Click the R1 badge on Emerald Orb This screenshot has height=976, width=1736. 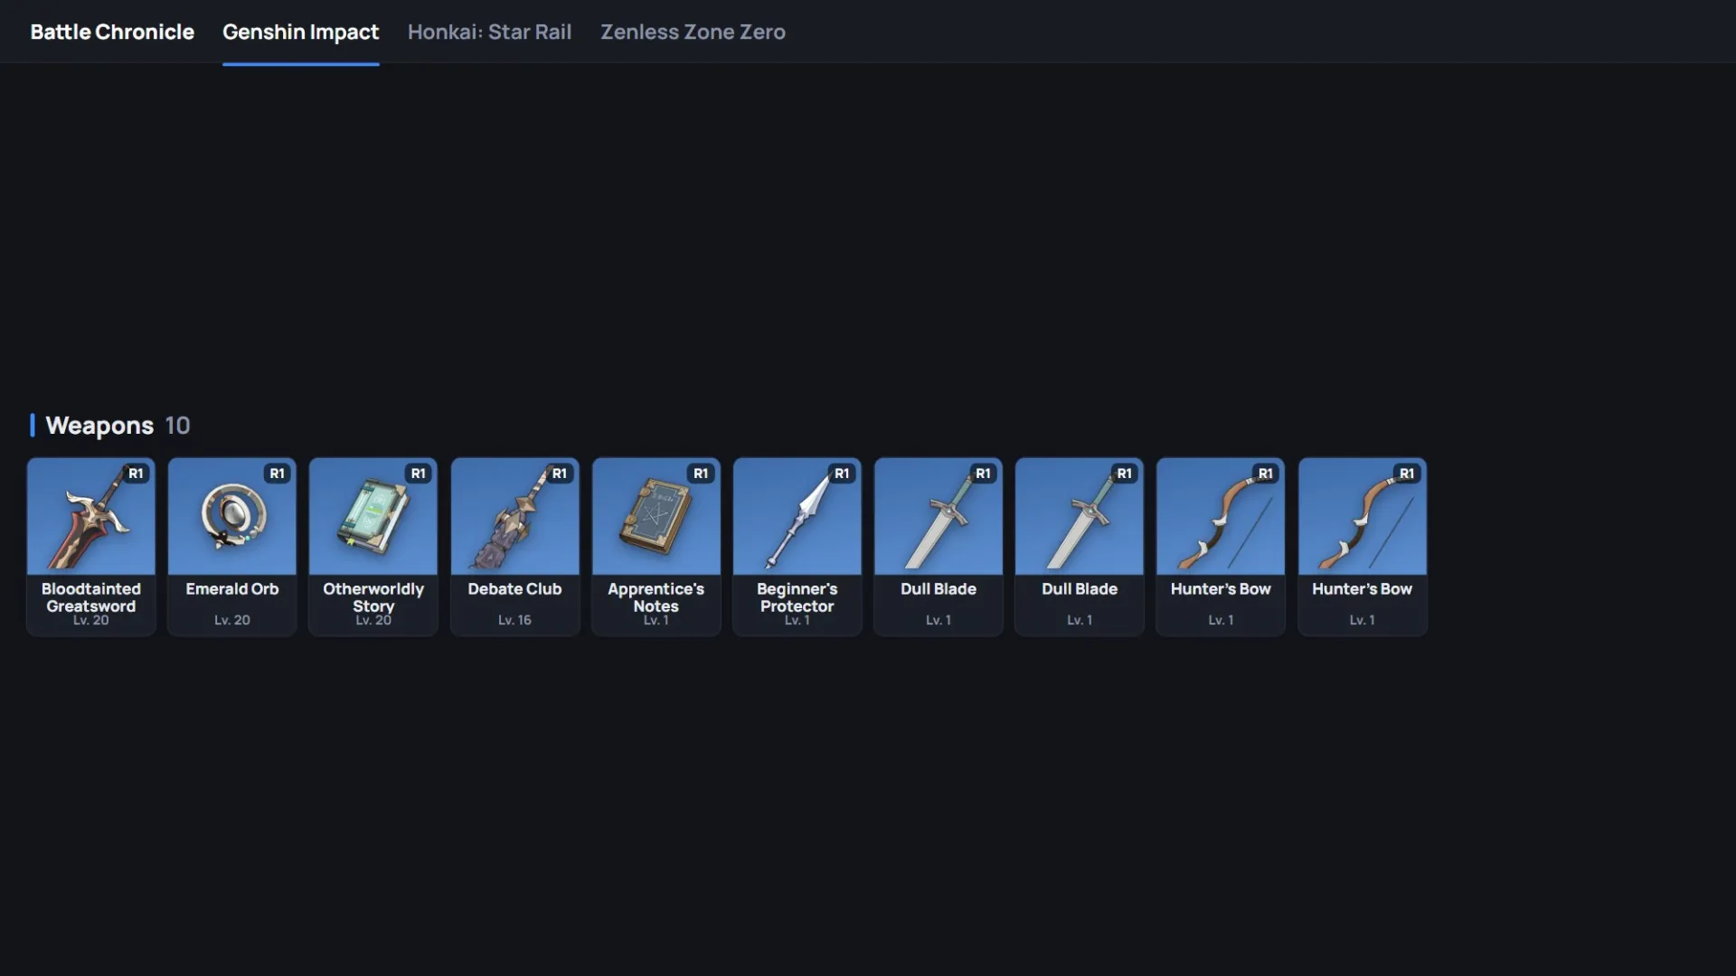coord(277,474)
